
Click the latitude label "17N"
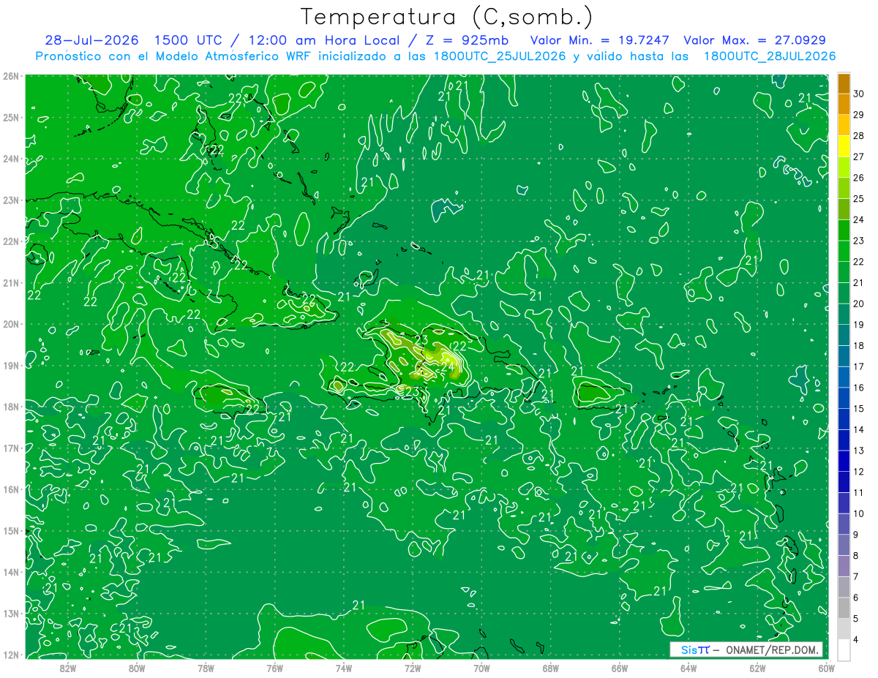(11, 448)
